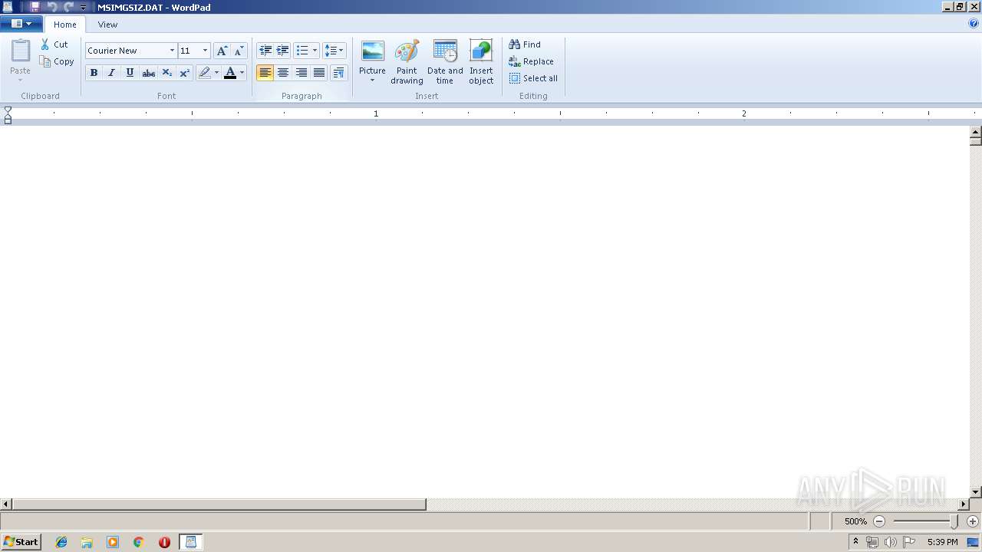Decrease paragraph indent
Image resolution: width=982 pixels, height=552 pixels.
pos(265,51)
